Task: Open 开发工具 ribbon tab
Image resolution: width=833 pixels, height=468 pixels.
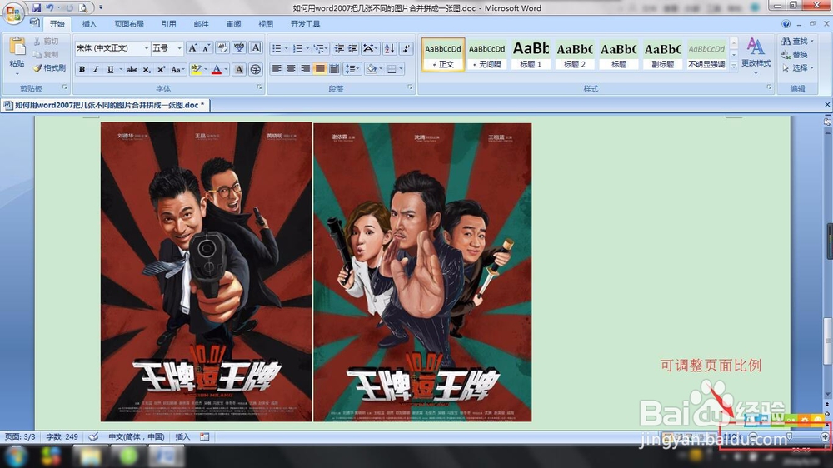Action: click(305, 24)
